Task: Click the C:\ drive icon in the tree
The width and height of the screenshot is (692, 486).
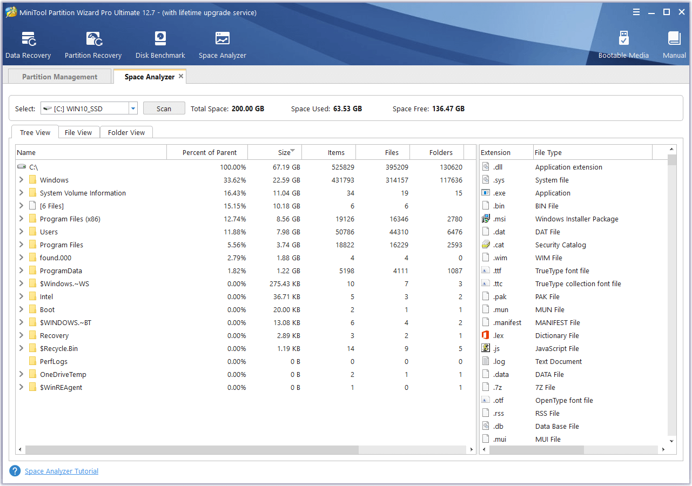Action: pos(22,167)
